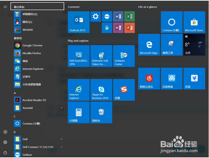Expand the Dell folder chevron
Image resolution: width=209 pixels, height=158 pixels.
[x=62, y=139]
